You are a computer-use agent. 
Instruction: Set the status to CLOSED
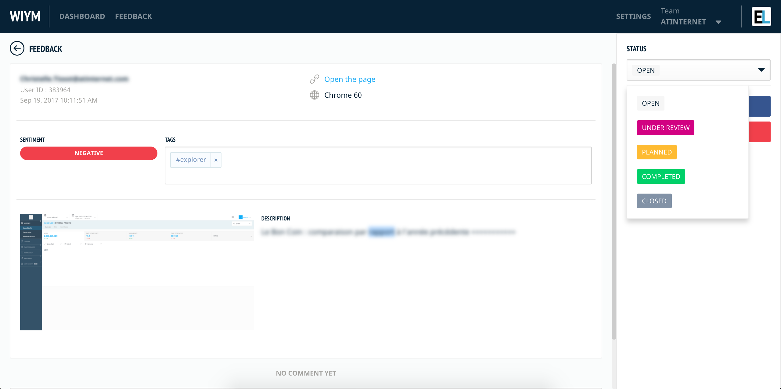tap(654, 201)
